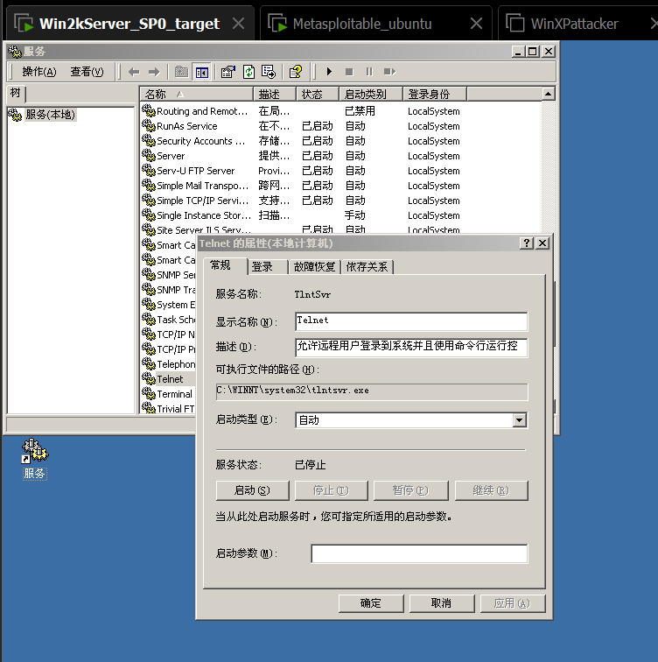Sort by the 启动类别 column header
The image size is (658, 662).
click(371, 95)
